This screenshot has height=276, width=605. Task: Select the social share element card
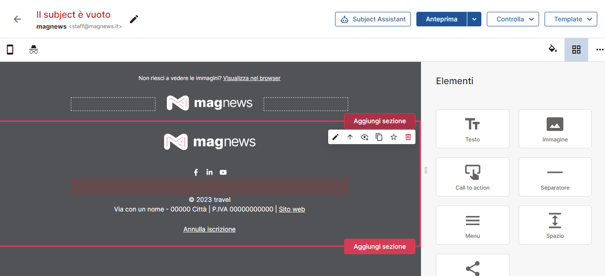(473, 265)
